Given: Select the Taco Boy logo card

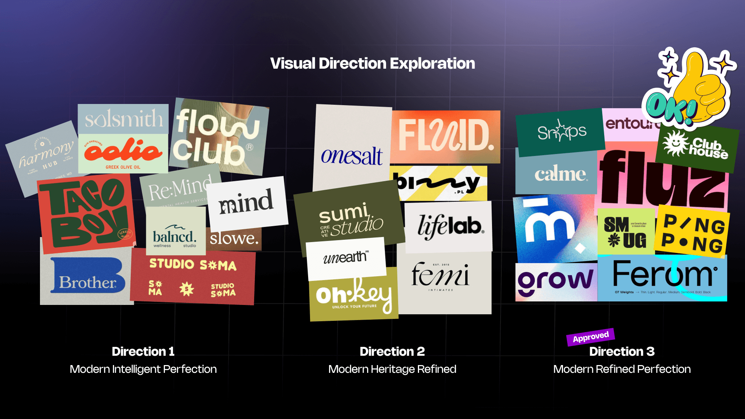Looking at the screenshot, I should [x=86, y=213].
